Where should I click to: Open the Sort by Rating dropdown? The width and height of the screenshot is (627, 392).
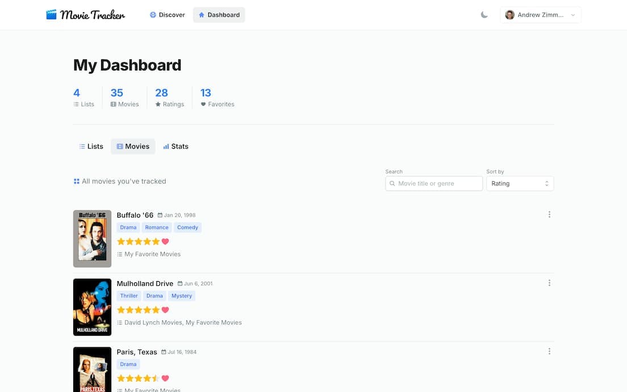520,184
